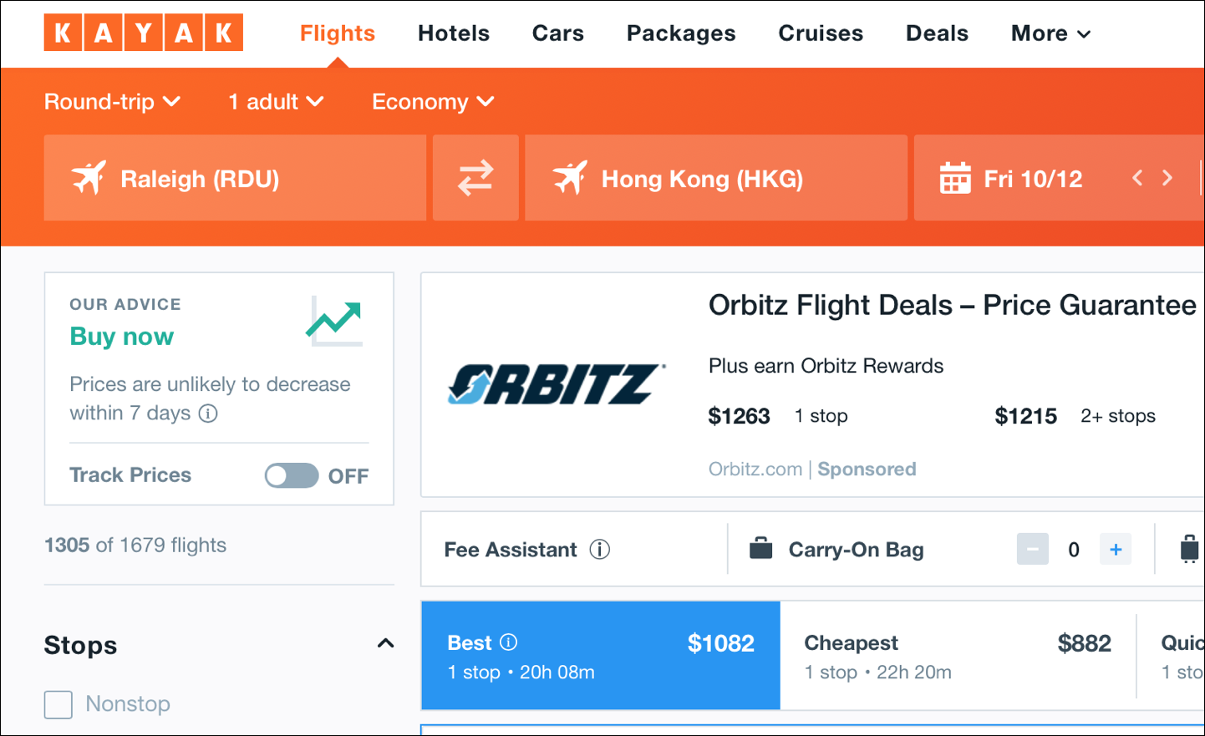Go to next departure date arrow

pos(1167,178)
